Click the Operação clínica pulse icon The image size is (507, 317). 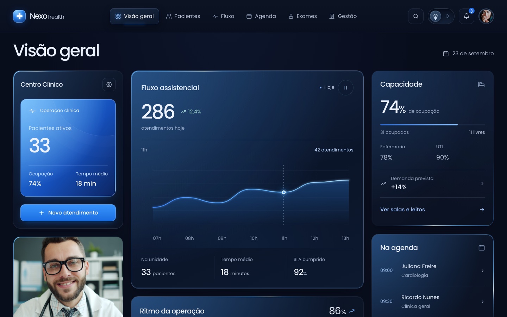click(x=32, y=111)
